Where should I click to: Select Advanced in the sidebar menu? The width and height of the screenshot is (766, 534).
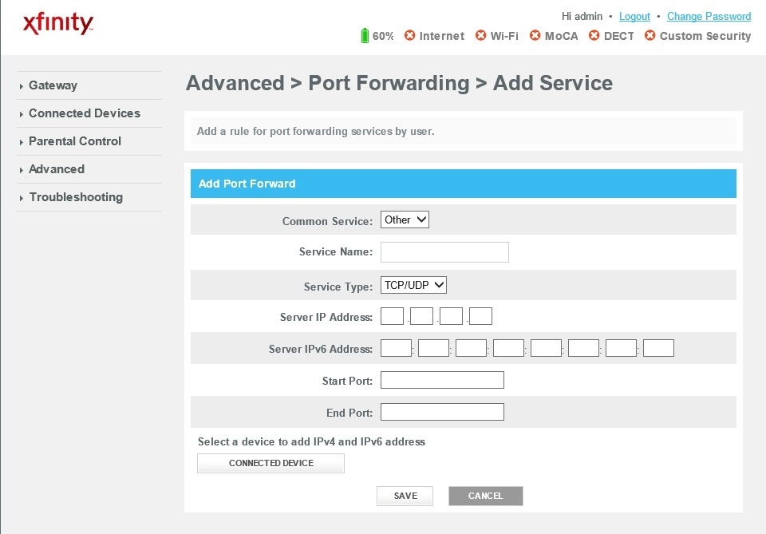click(x=57, y=169)
